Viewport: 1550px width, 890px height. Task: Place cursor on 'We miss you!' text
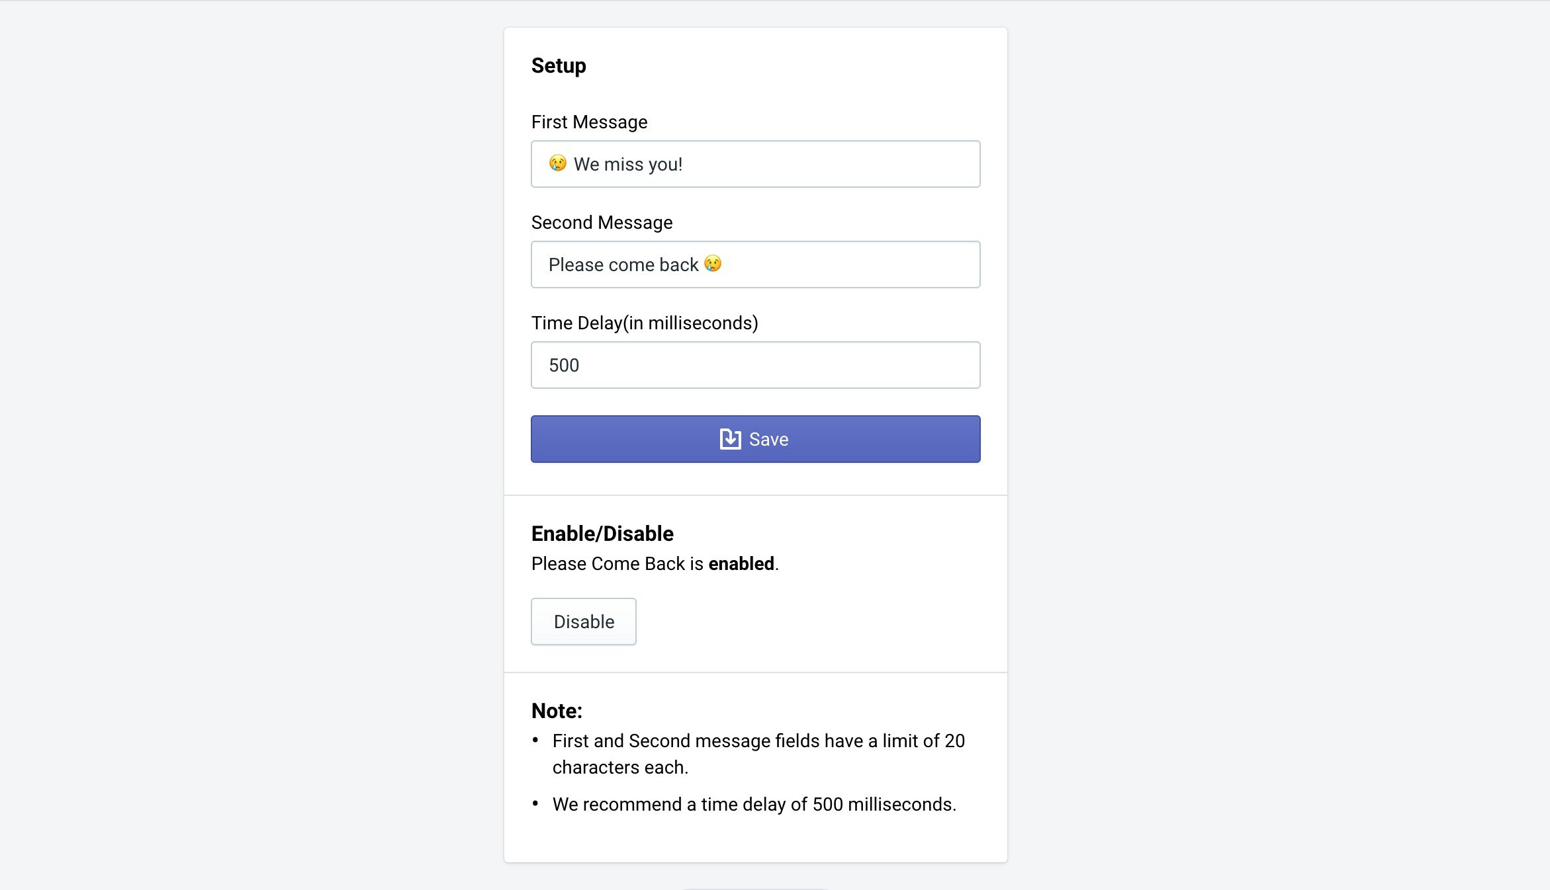(x=628, y=165)
